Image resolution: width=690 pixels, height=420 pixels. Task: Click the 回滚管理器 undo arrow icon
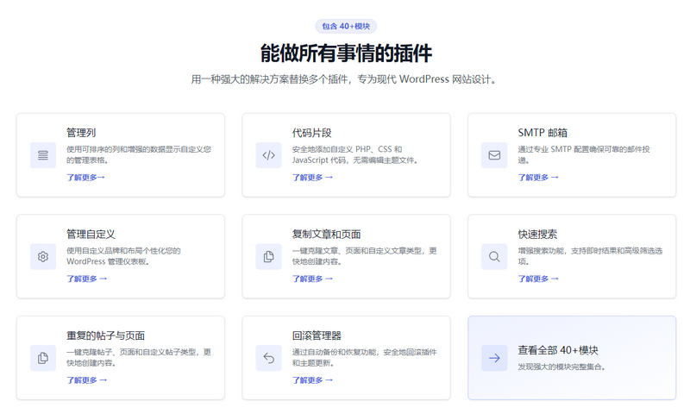(269, 358)
